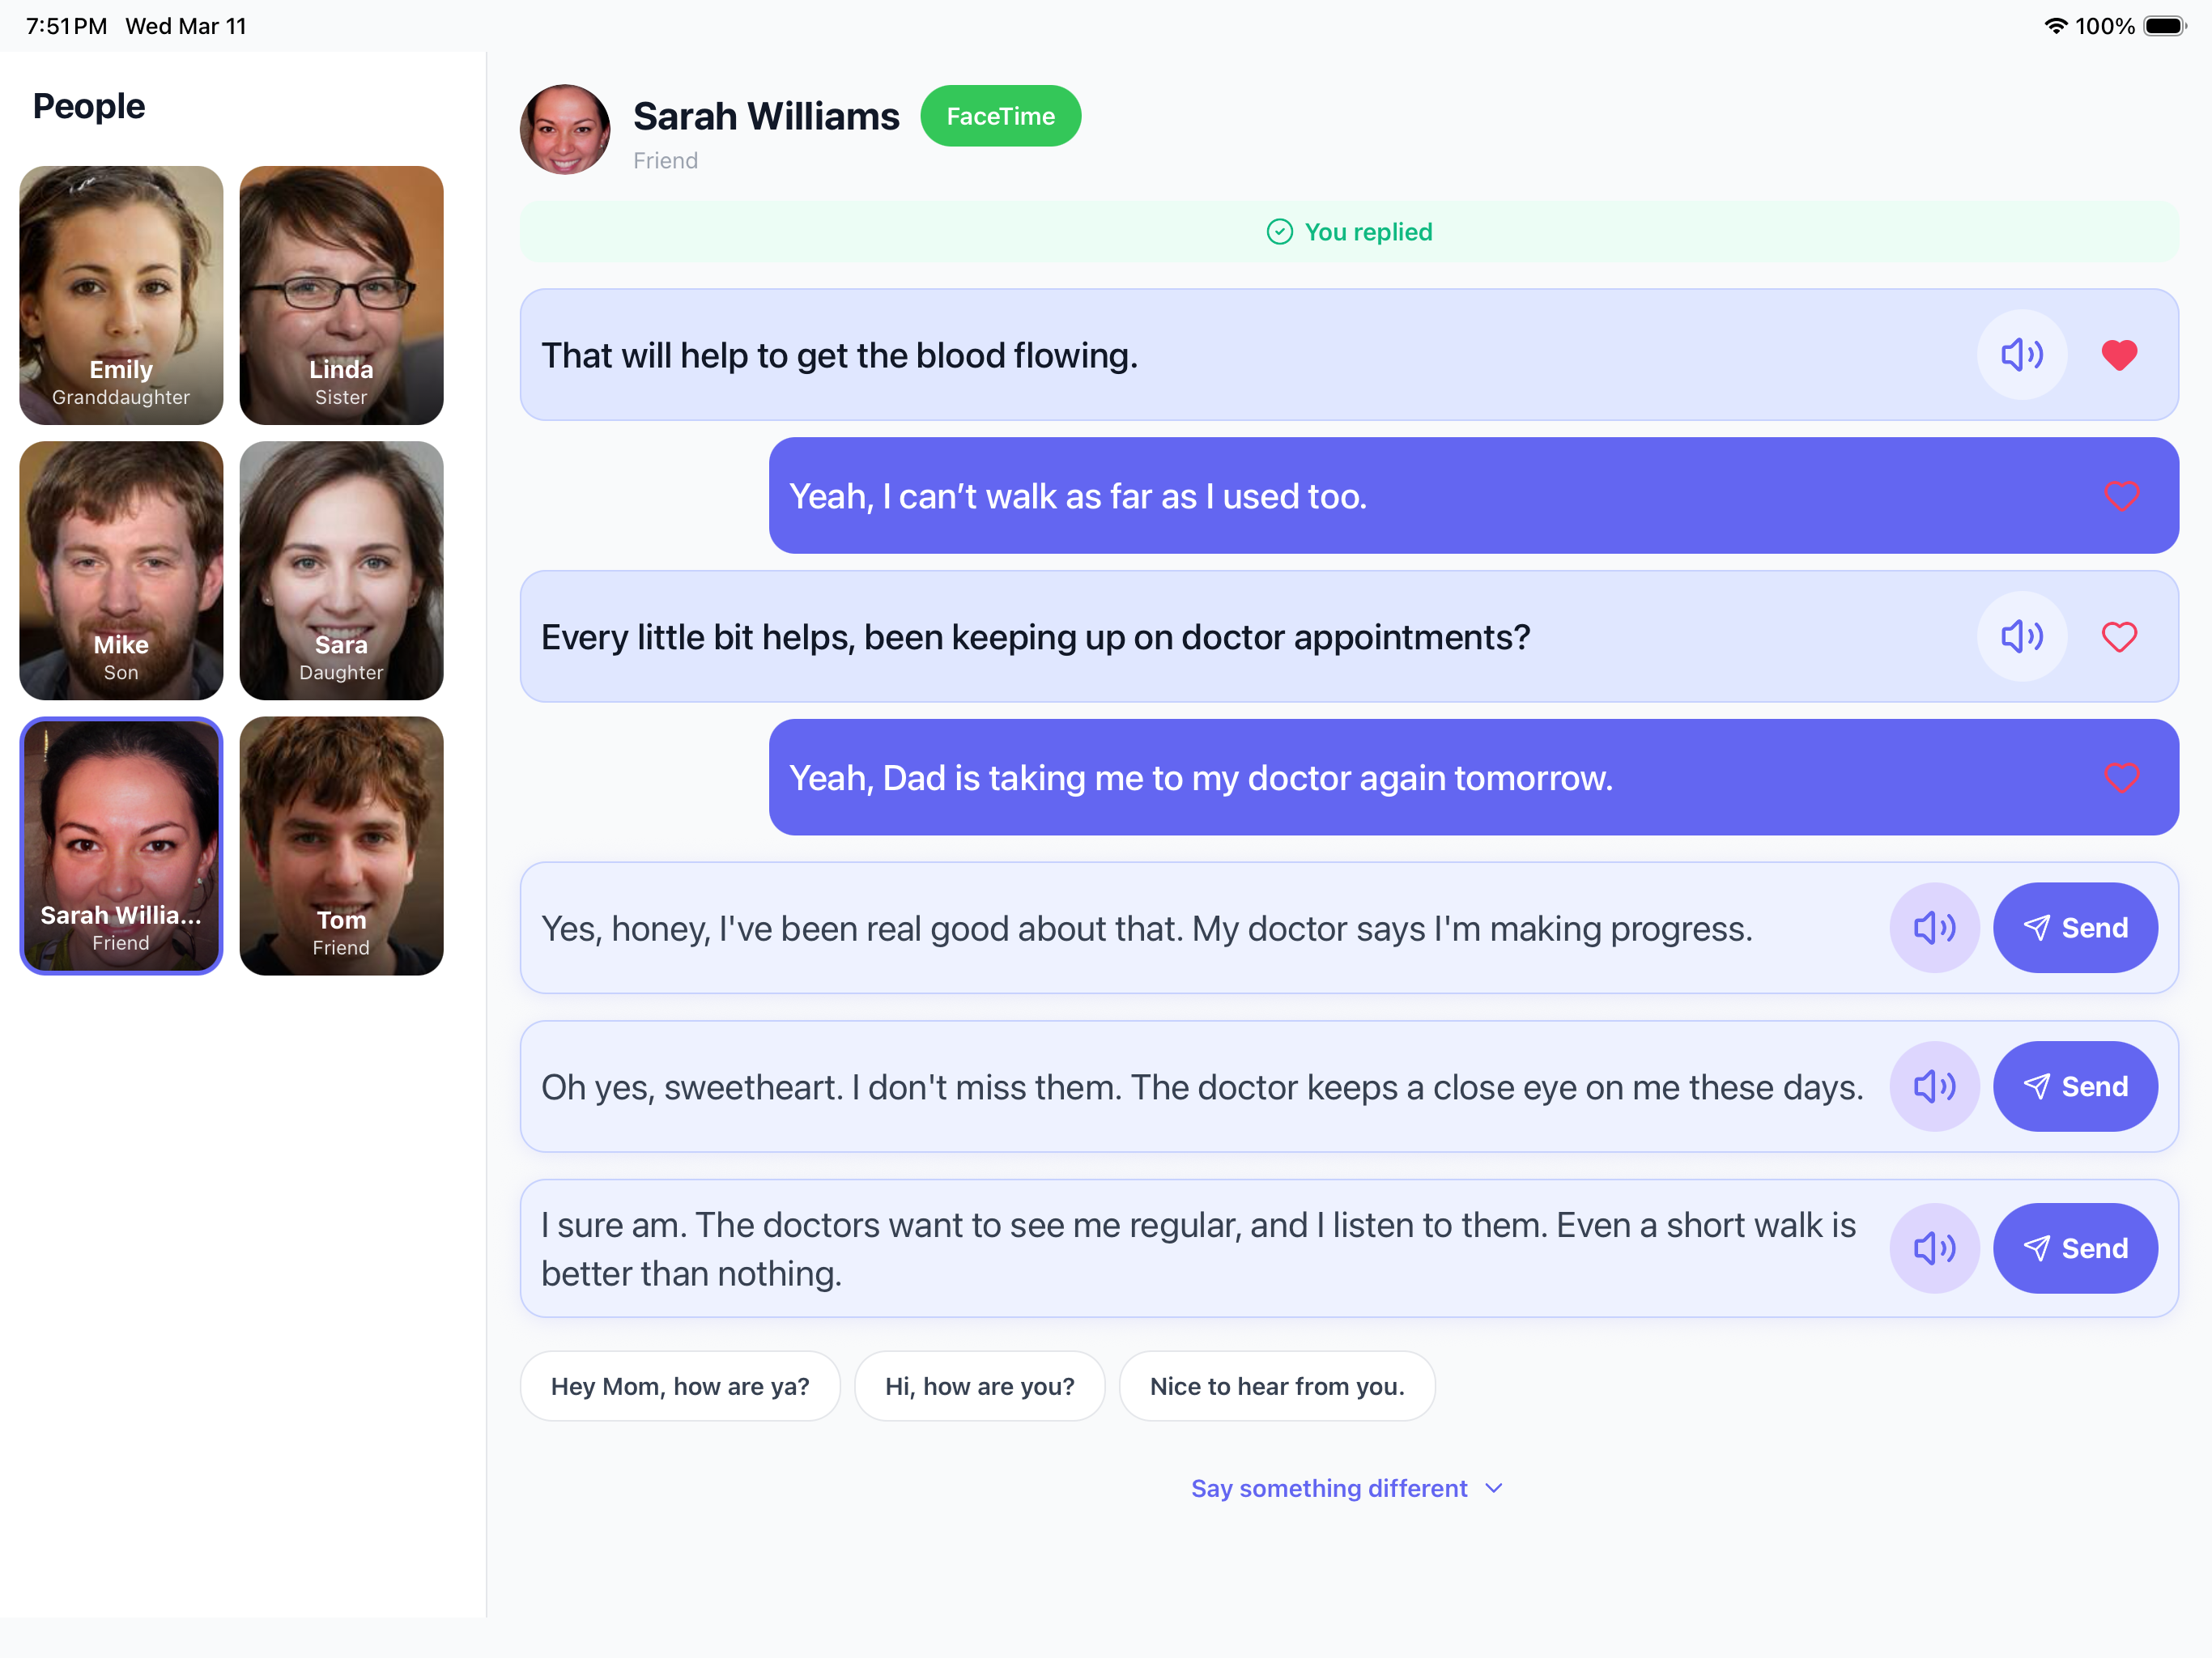Screen dimensions: 2212x1658
Task: Choose the "Hey Mom, how are ya?" reply
Action: [681, 1386]
